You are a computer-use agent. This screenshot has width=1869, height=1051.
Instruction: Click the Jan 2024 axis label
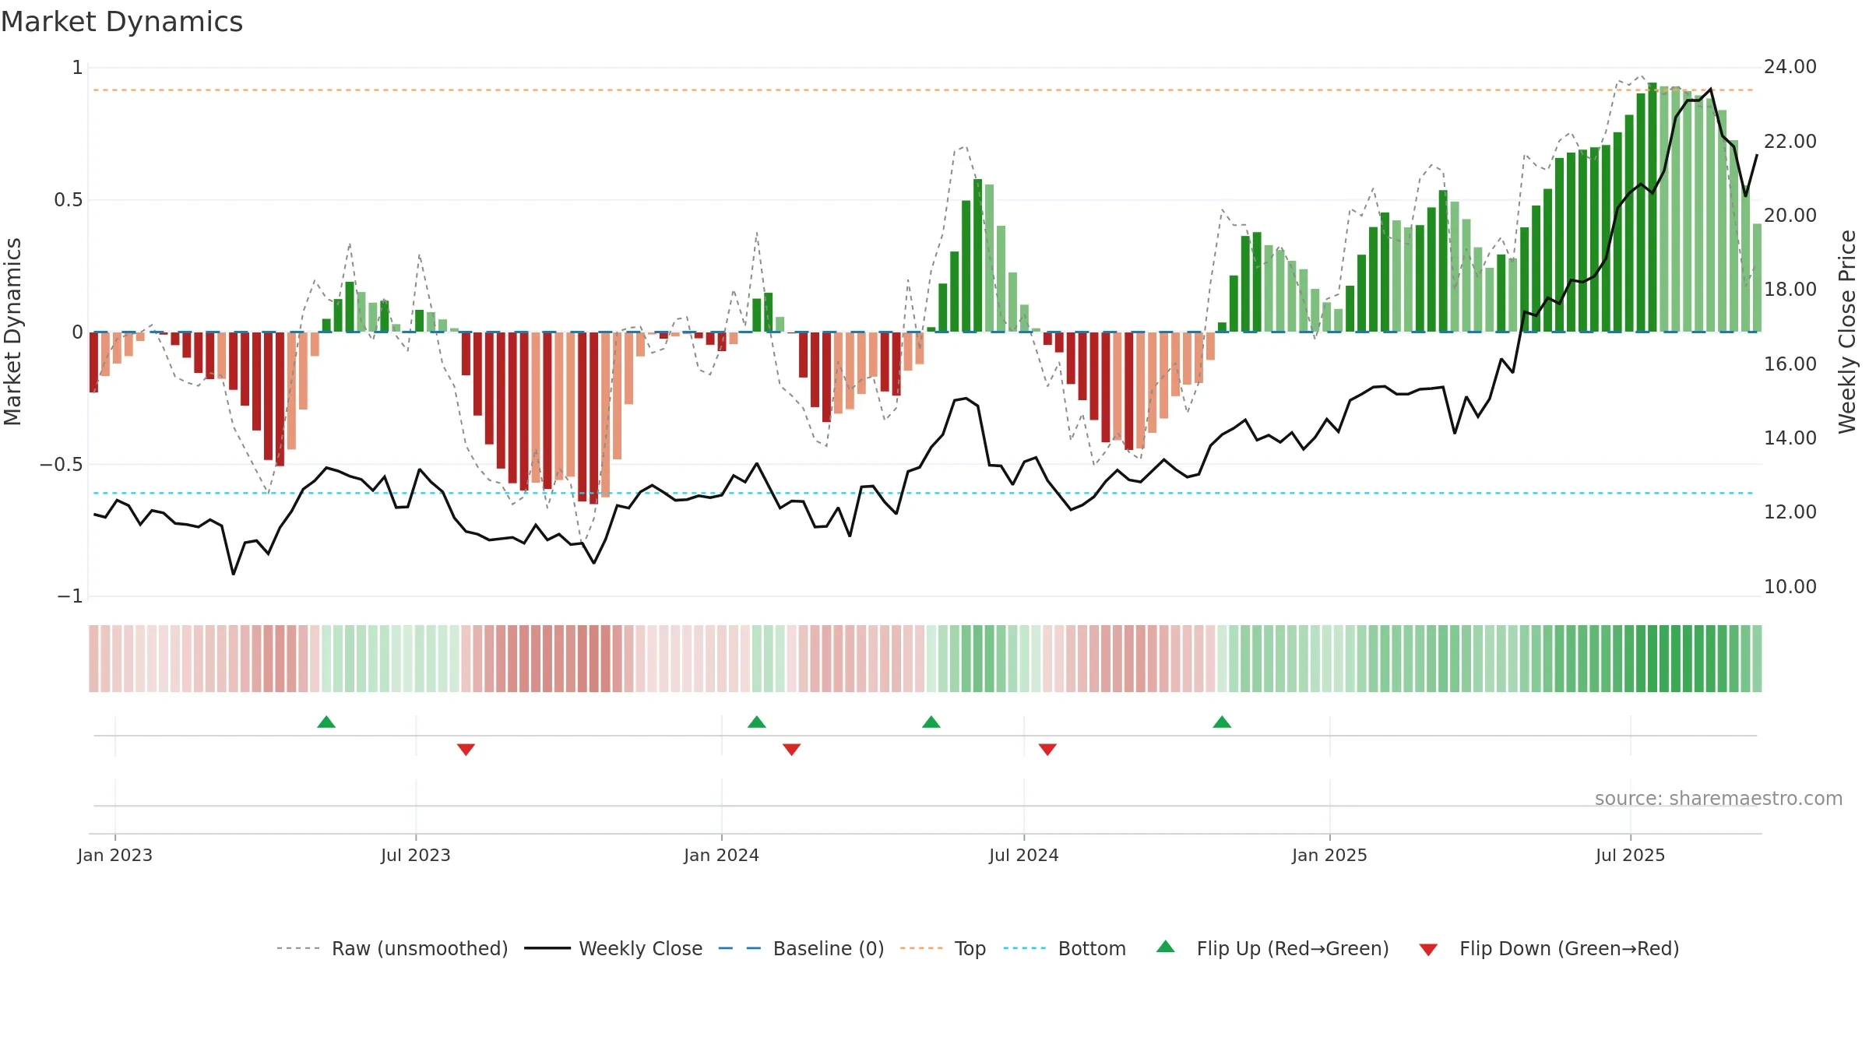[722, 855]
